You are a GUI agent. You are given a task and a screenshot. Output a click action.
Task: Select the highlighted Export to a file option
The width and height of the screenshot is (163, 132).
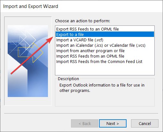(x=105, y=34)
